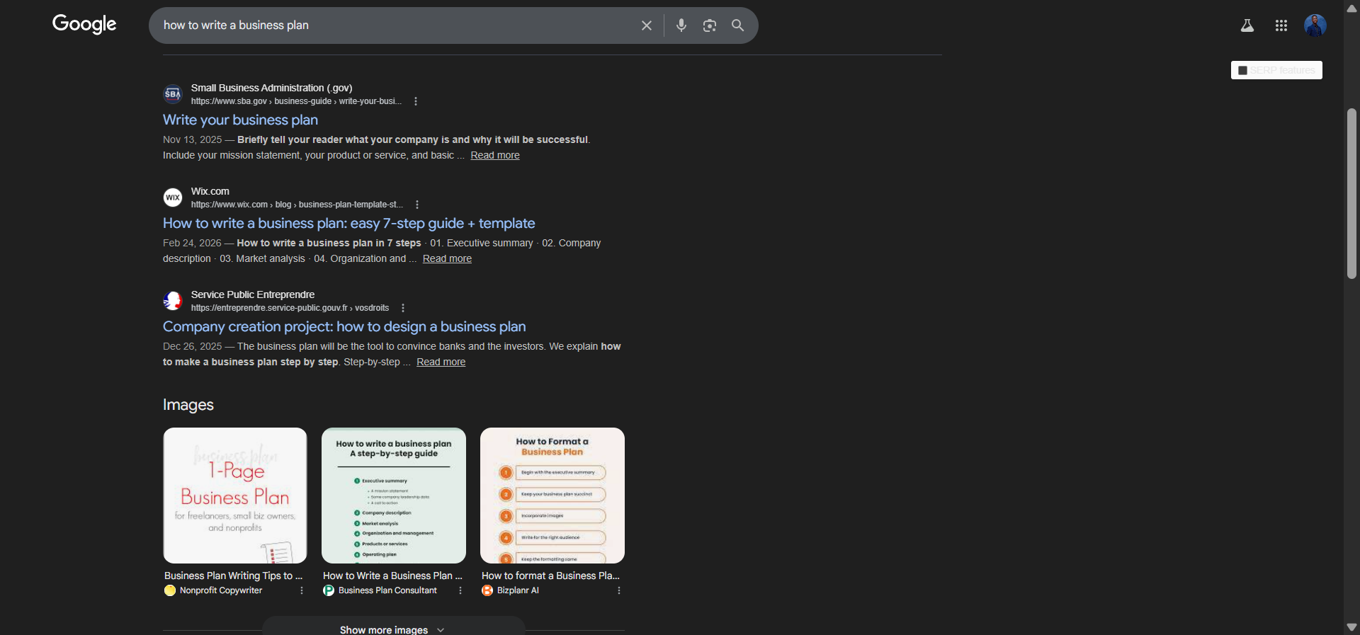1360x635 pixels.
Task: Clear the search query with the X icon
Action: click(647, 25)
